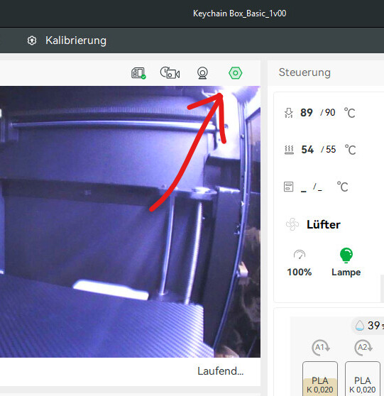Viewport: 384px width, 396px height.
Task: Toggle the timelapse recording icon
Action: (170, 73)
